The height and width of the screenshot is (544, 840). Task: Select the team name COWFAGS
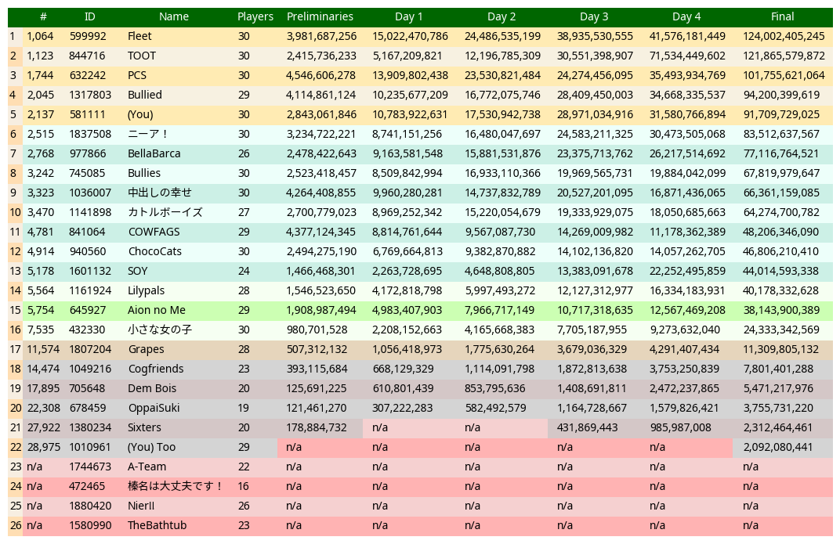pyautogui.click(x=154, y=232)
